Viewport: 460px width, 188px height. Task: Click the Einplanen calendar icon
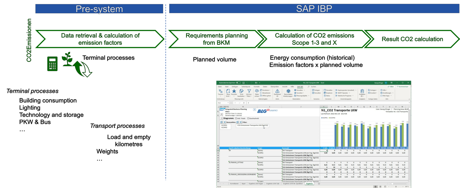tap(328, 93)
